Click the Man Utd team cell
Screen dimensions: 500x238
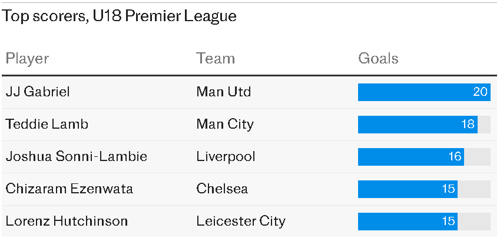point(224,92)
